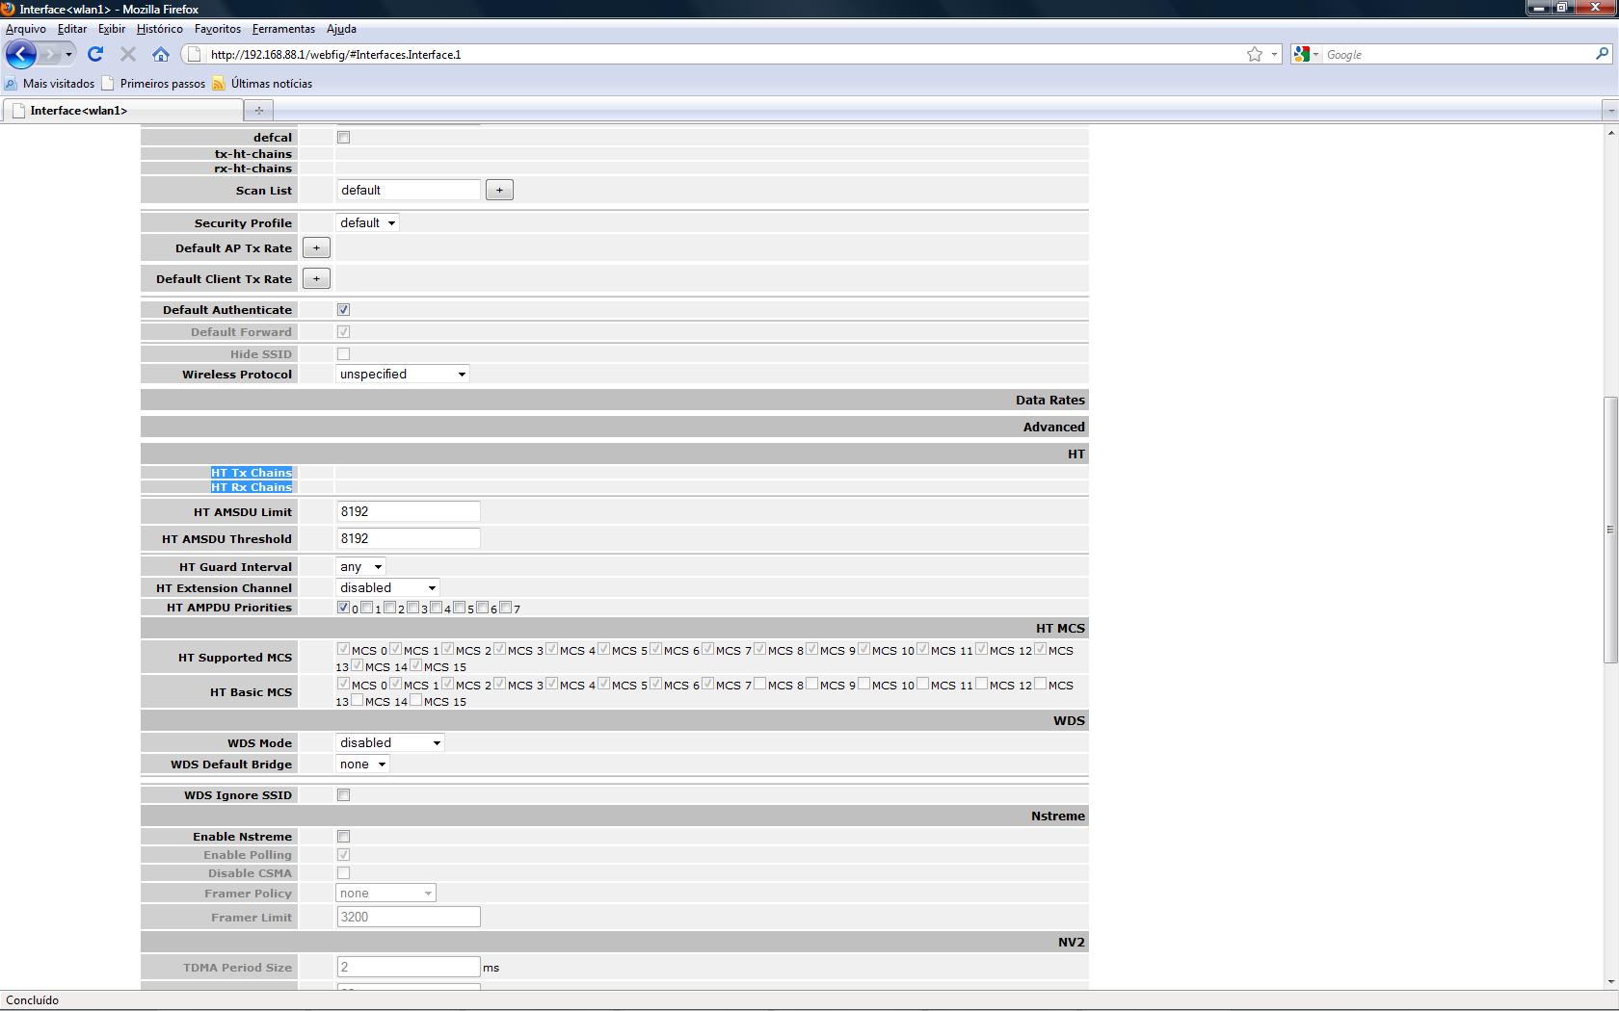Click the Stop loading X icon

pos(127,54)
